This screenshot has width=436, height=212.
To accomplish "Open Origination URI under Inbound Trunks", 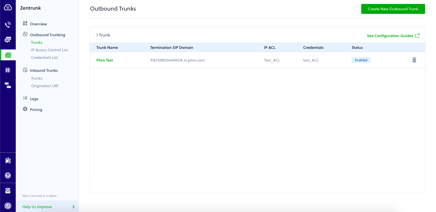I will pyautogui.click(x=45, y=86).
